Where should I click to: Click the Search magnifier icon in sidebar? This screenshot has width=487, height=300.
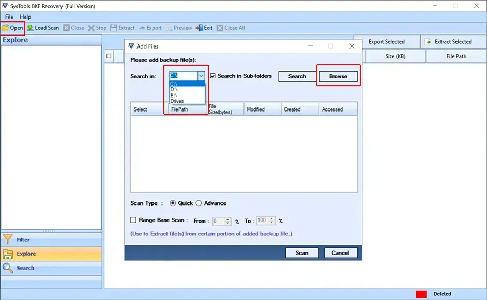(8, 268)
